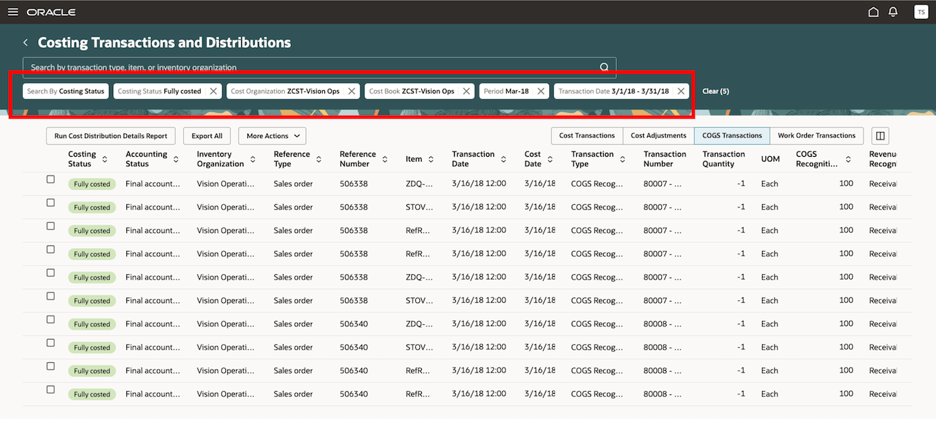Sort by COGS Recognition column

848,159
